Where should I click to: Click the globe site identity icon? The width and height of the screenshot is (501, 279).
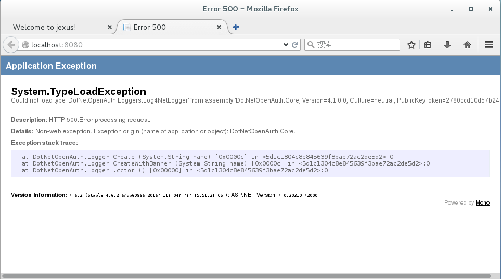click(25, 45)
